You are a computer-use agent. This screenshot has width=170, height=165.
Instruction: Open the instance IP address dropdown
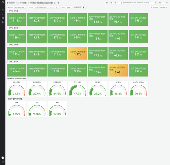tap(41, 7)
